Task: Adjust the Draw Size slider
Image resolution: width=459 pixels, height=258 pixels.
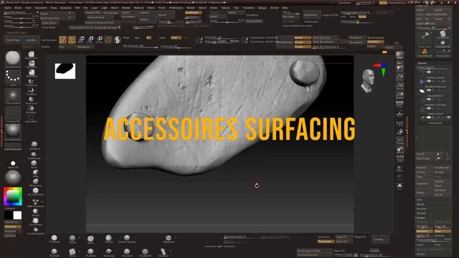Action: click(222, 42)
